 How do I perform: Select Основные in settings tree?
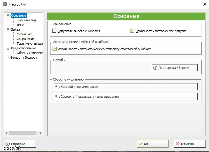tap(19, 15)
